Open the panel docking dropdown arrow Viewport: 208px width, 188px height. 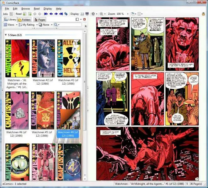point(81,19)
